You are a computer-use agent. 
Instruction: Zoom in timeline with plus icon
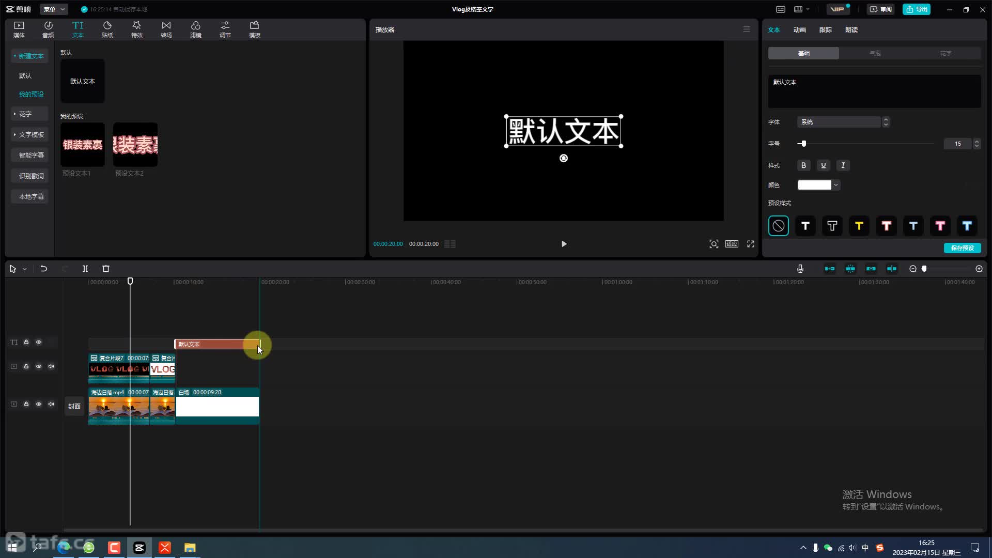click(979, 269)
